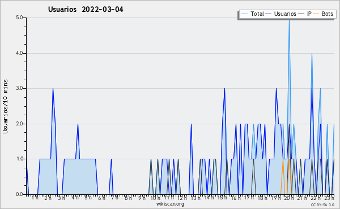
Task: Click the Usuarios peak of 3 after 15 h
Action: 224,89
